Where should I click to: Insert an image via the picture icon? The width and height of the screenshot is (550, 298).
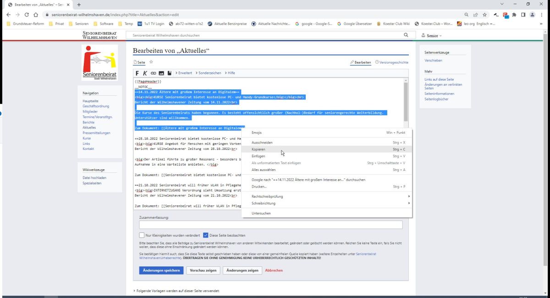click(x=161, y=73)
